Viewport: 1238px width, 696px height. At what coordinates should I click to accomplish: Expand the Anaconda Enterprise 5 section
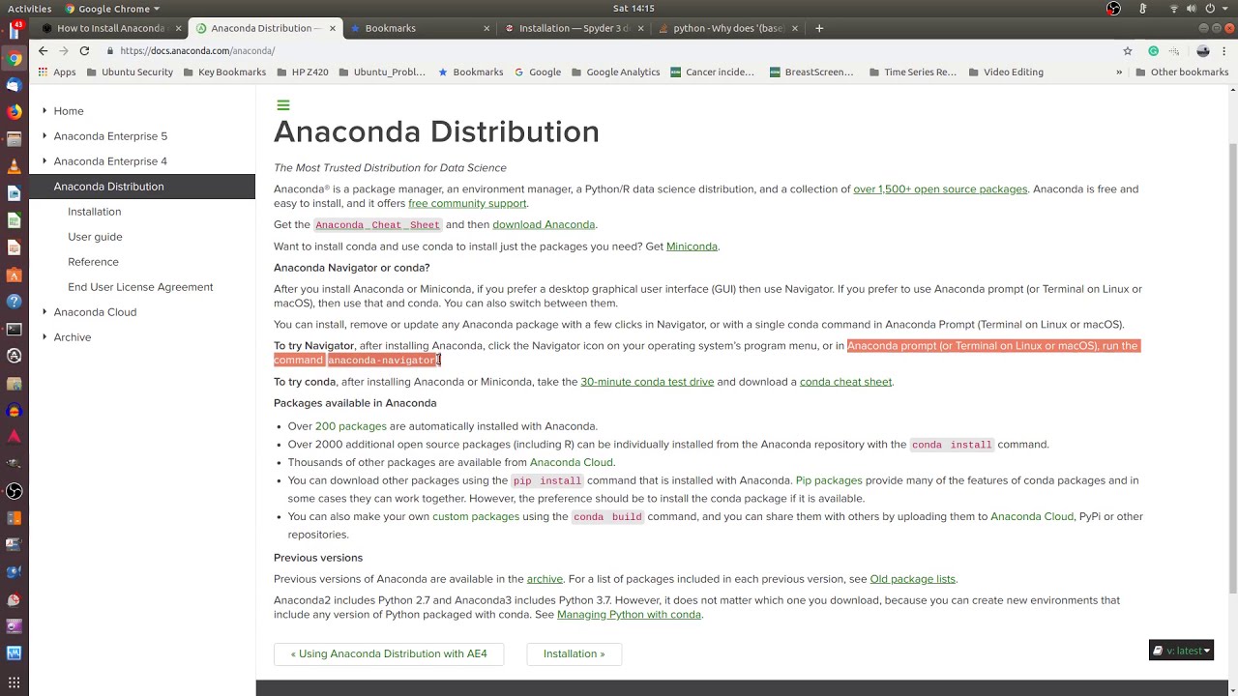coord(44,136)
